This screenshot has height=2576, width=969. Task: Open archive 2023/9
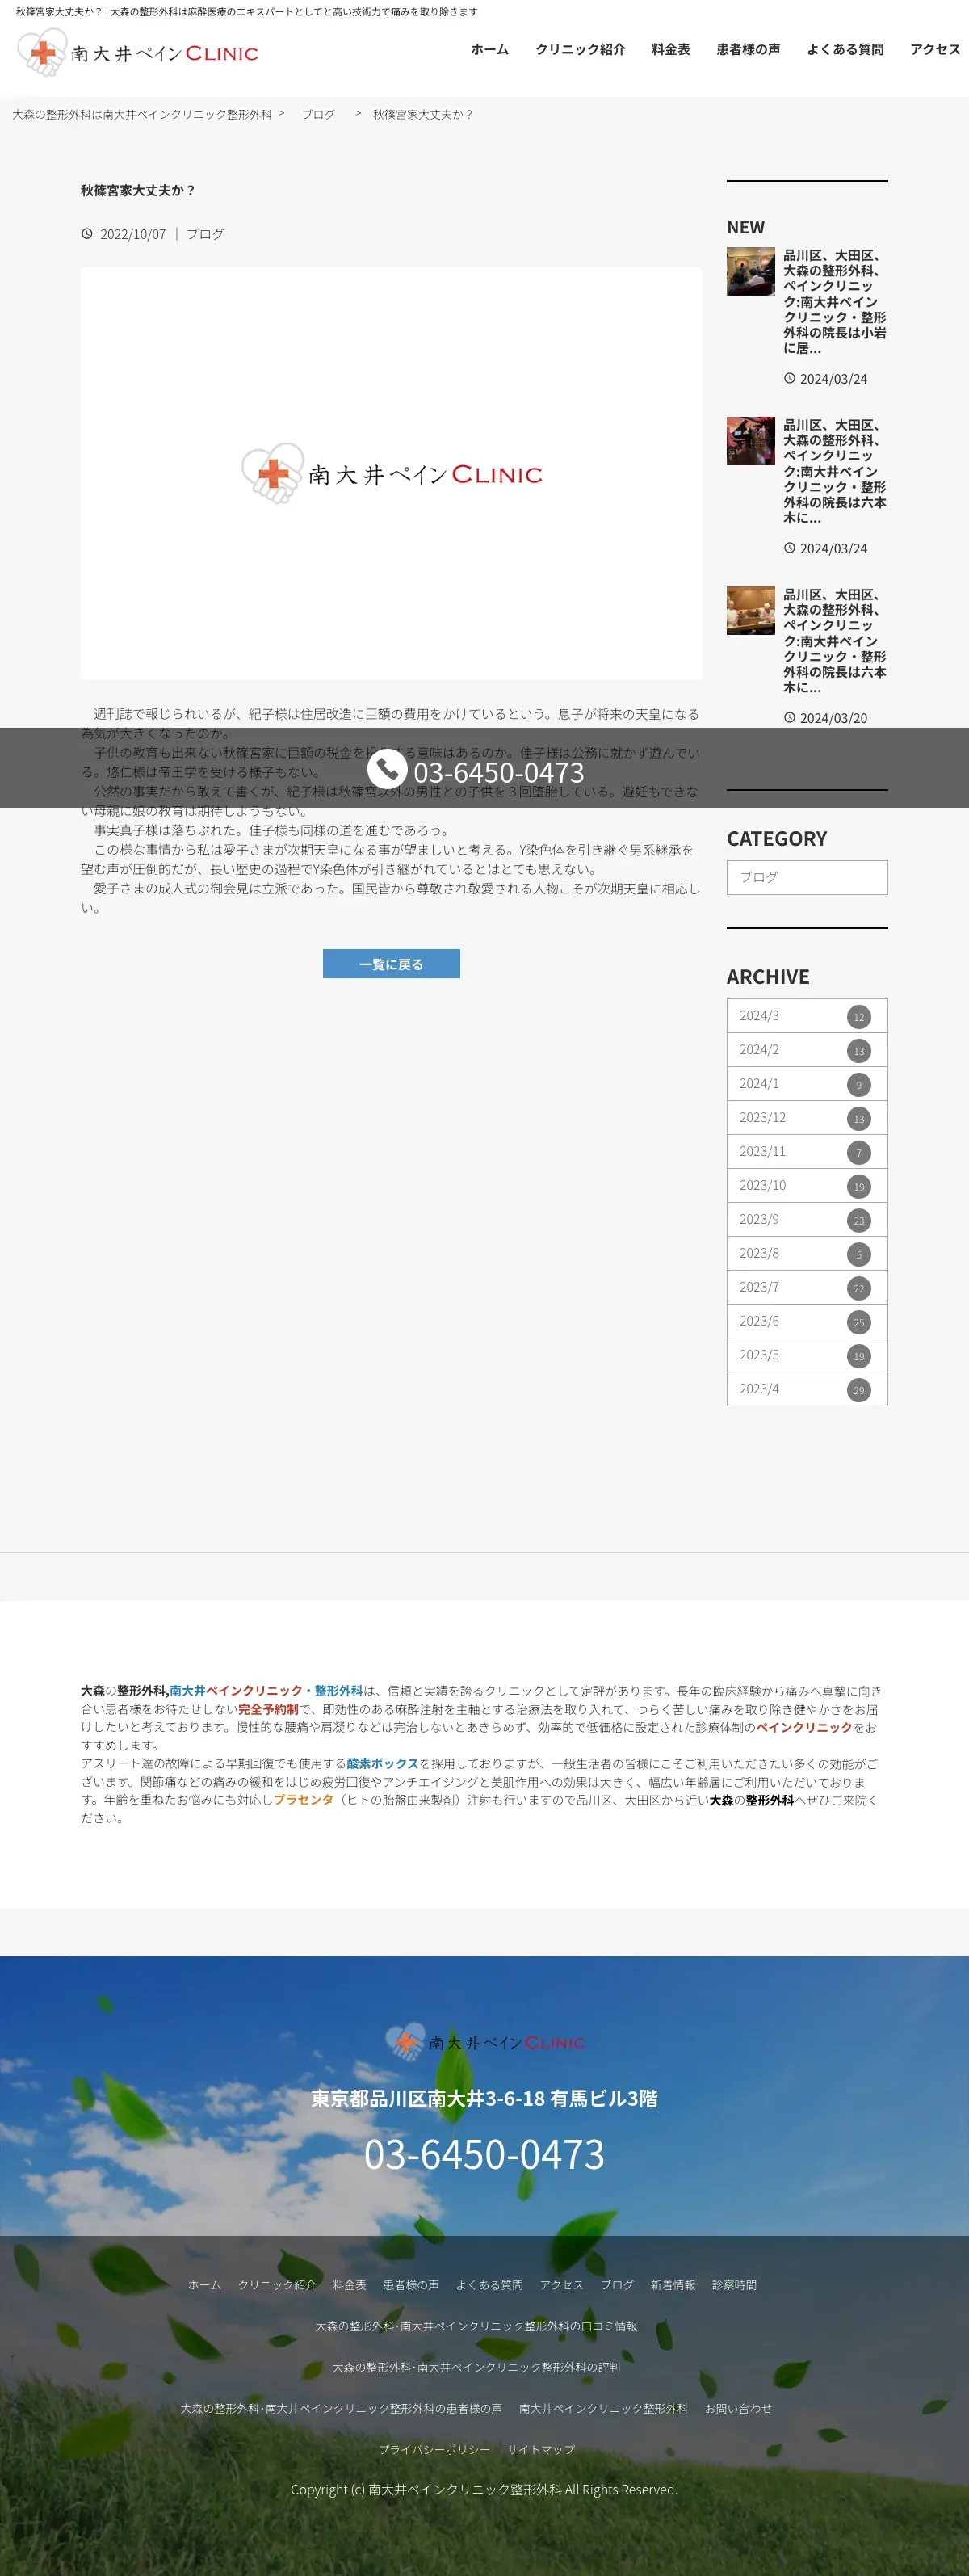[807, 1220]
